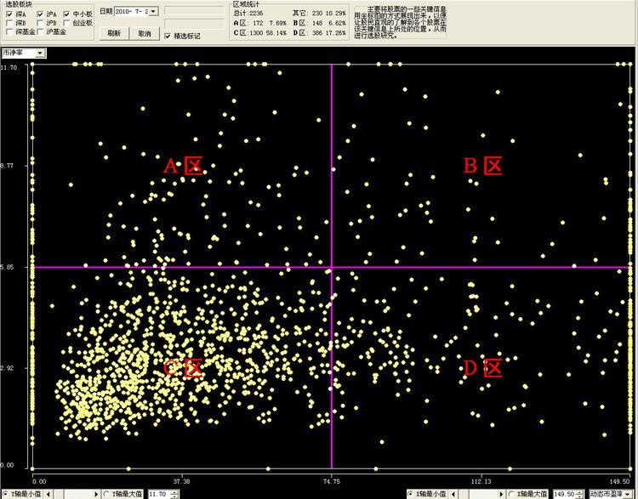
Task: Click left arrow of Y-axis scrollbar
Action: click(50, 494)
